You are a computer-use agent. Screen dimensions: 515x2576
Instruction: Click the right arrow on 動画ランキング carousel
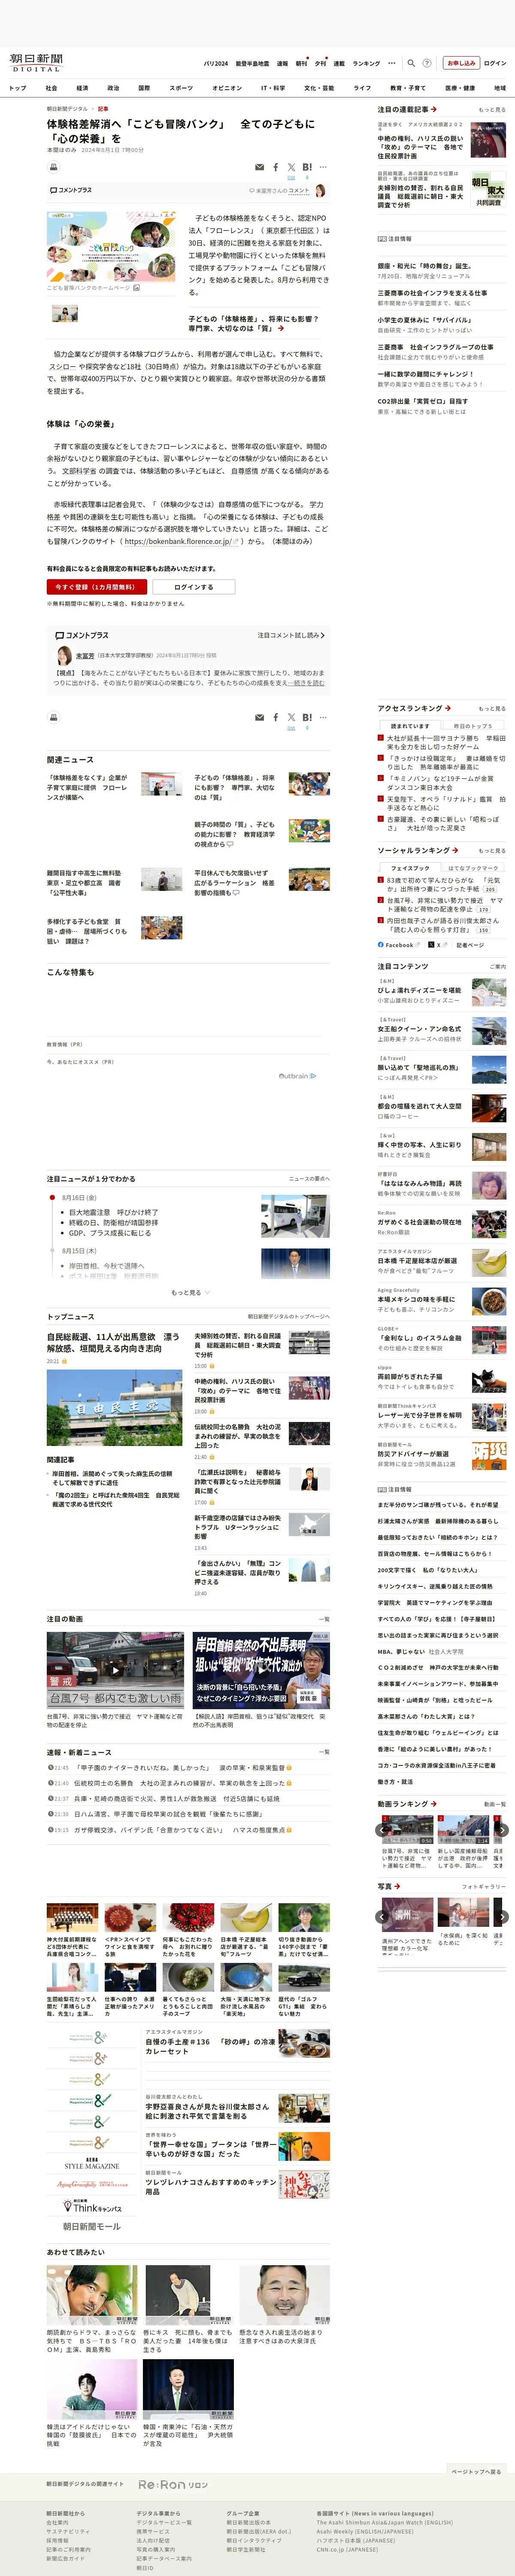tap(503, 1830)
